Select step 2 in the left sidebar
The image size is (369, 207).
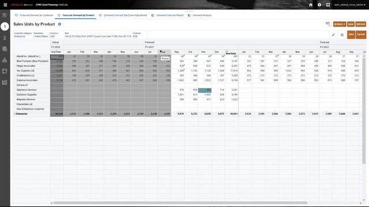pyautogui.click(x=5, y=38)
